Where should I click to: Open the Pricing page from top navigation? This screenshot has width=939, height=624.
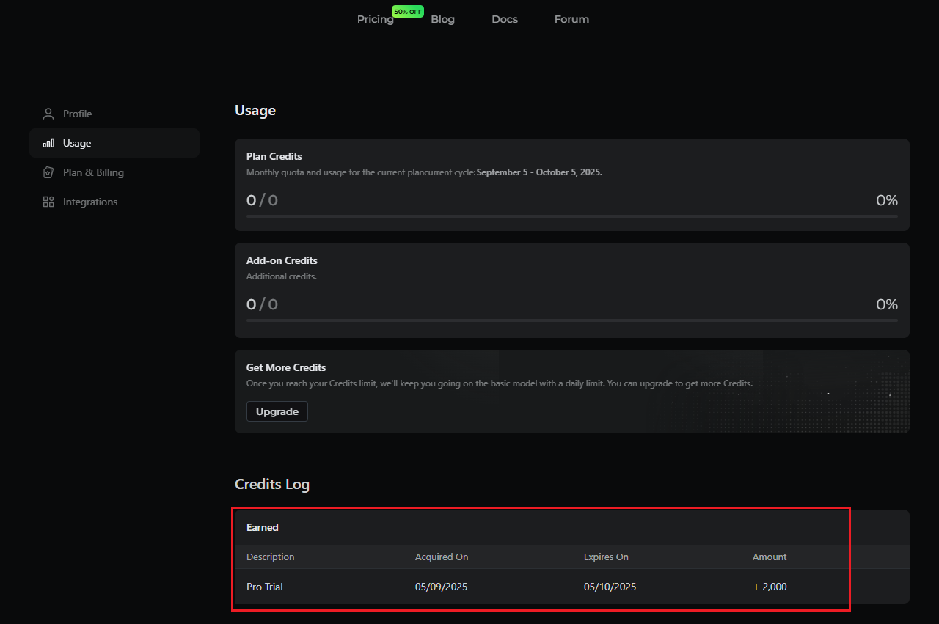click(375, 19)
